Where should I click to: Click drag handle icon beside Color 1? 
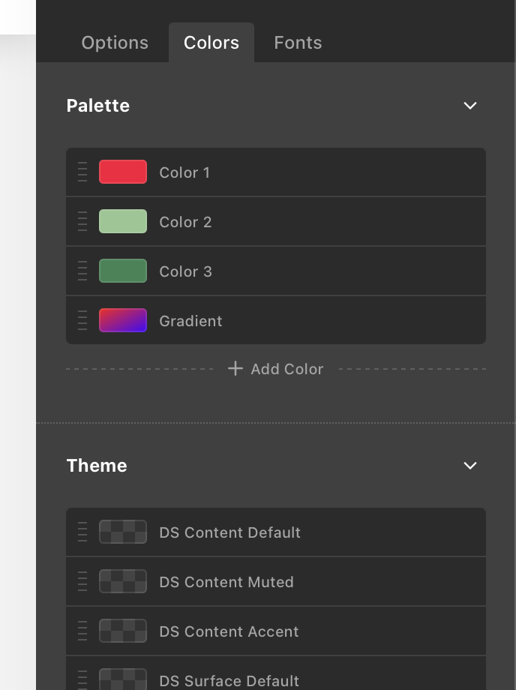pos(82,172)
